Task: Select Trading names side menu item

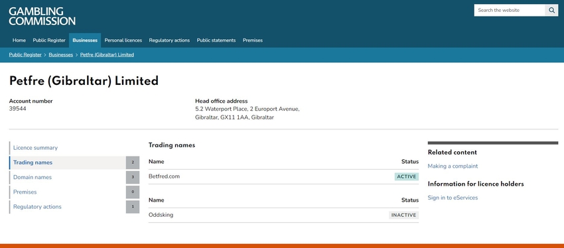Action: coord(74,162)
